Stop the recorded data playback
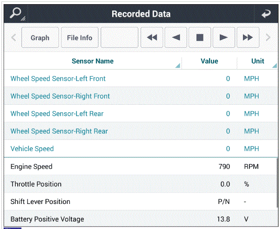 pyautogui.click(x=200, y=38)
